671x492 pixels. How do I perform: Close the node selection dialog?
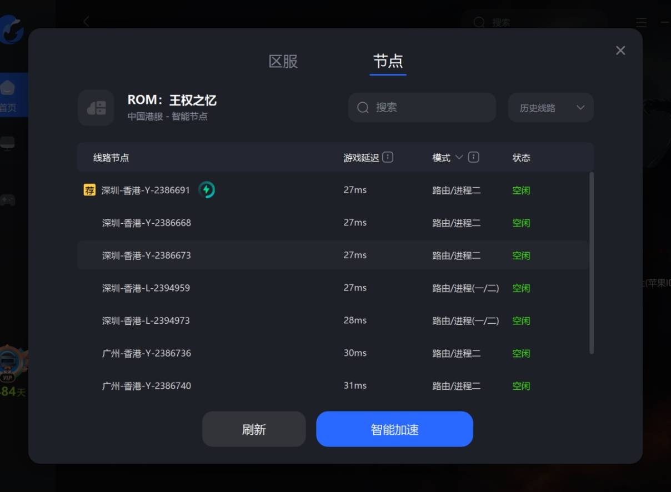[x=620, y=51]
